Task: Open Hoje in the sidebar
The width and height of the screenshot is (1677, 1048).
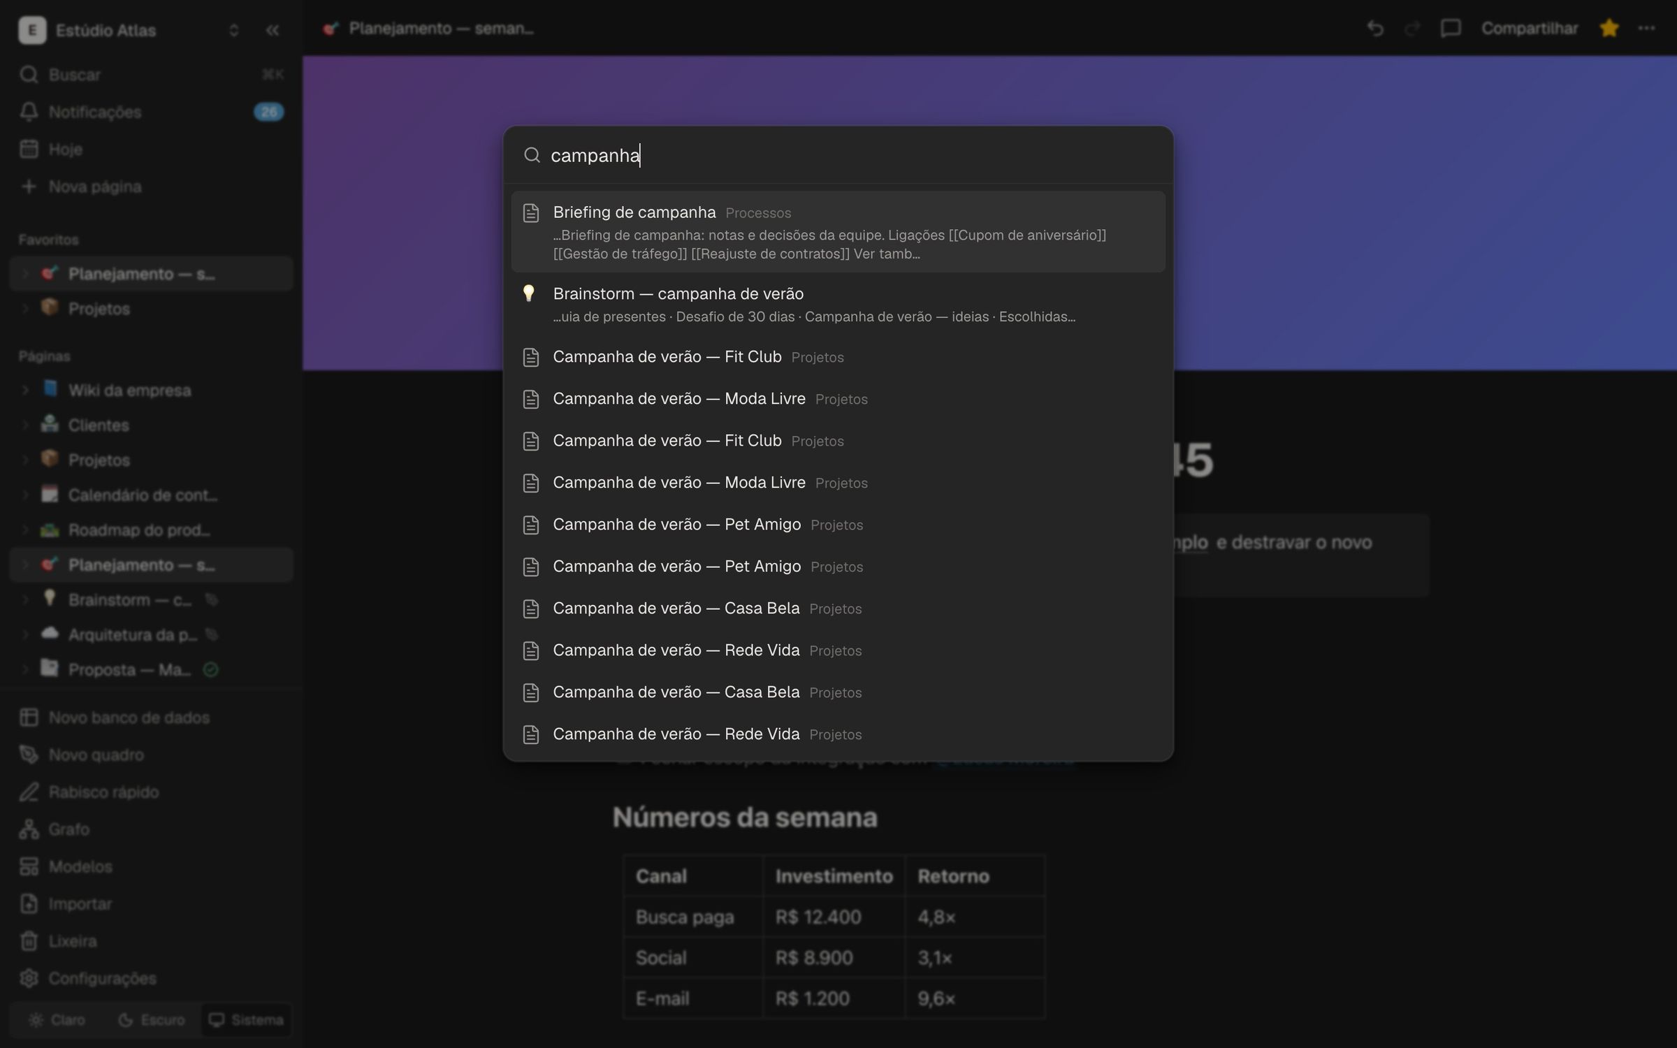Action: 151,149
